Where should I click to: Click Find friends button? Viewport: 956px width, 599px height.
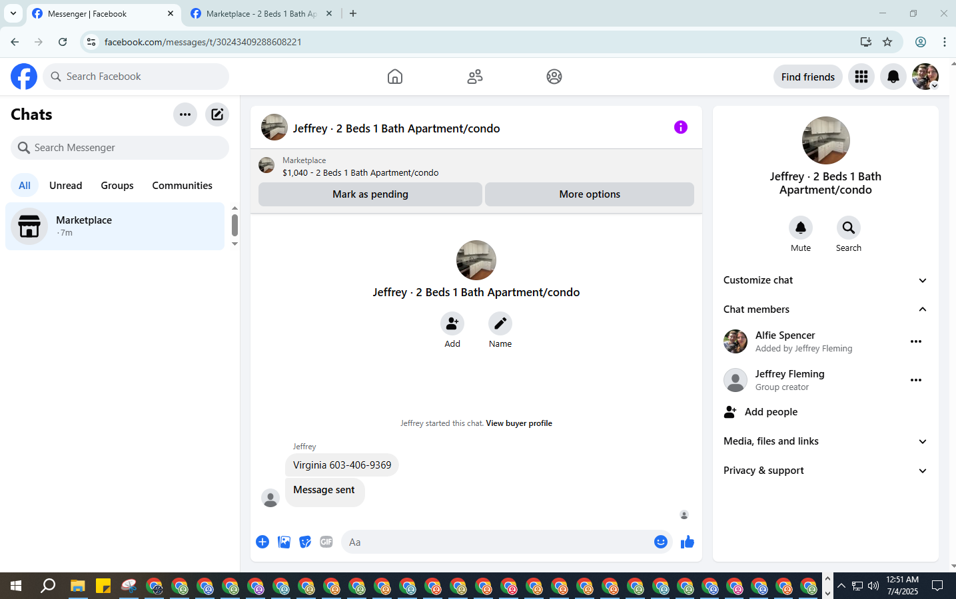click(x=807, y=77)
